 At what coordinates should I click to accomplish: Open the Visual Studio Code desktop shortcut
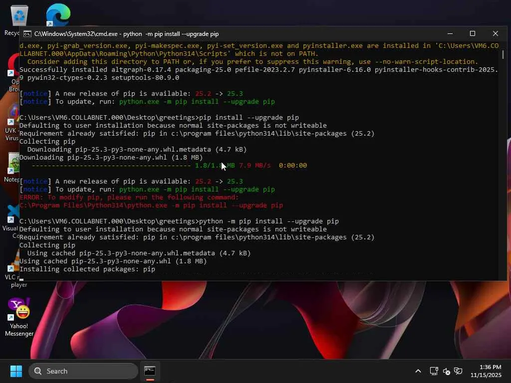click(11, 221)
